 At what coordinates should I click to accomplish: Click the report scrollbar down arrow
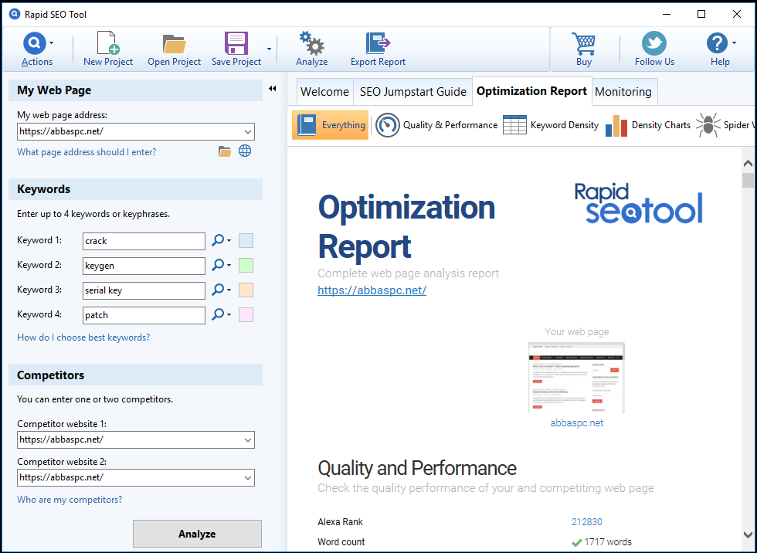click(748, 534)
